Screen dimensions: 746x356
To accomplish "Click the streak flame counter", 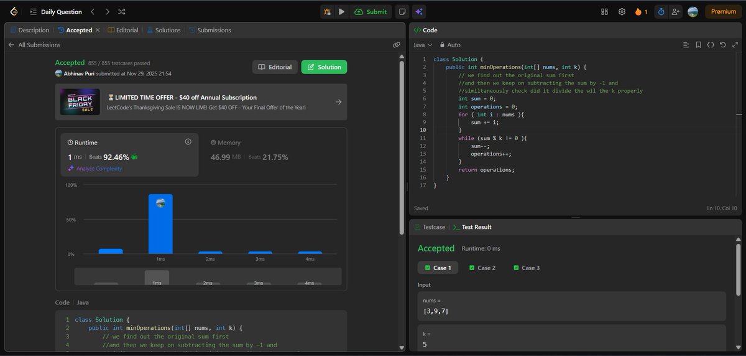I will [x=641, y=11].
